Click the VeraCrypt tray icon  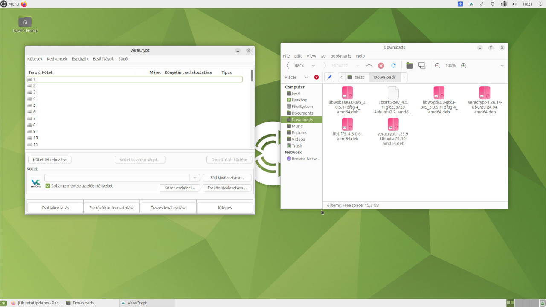click(471, 4)
